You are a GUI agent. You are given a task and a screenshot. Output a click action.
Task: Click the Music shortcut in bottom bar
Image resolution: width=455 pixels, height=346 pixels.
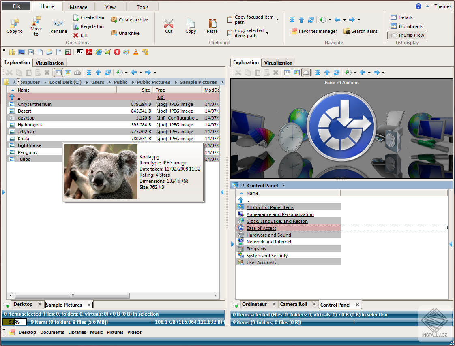point(96,332)
